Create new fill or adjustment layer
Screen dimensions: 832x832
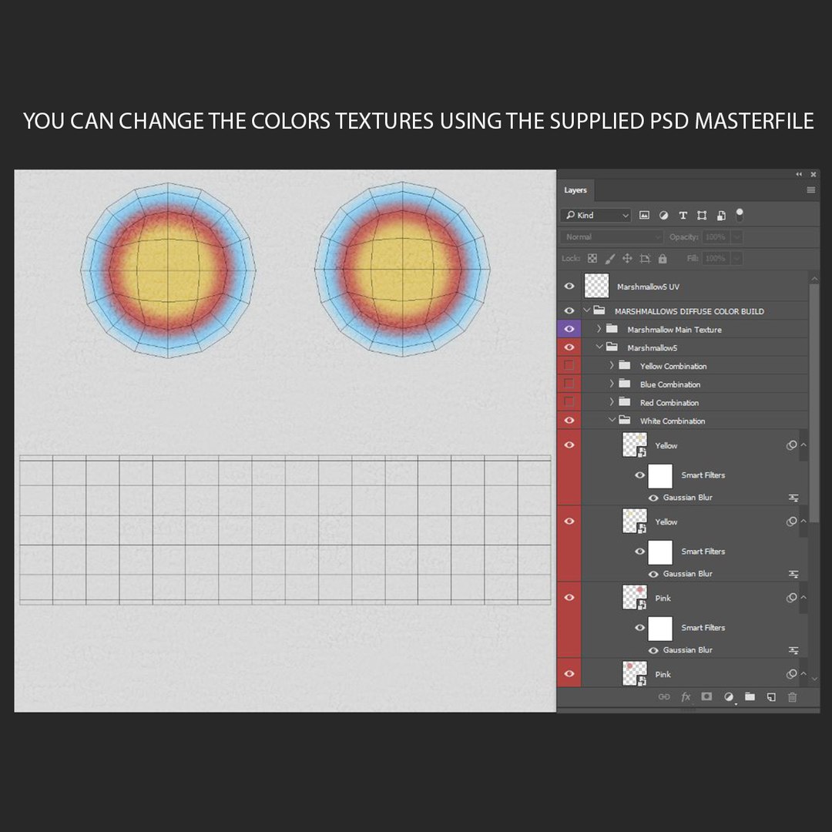click(x=729, y=696)
